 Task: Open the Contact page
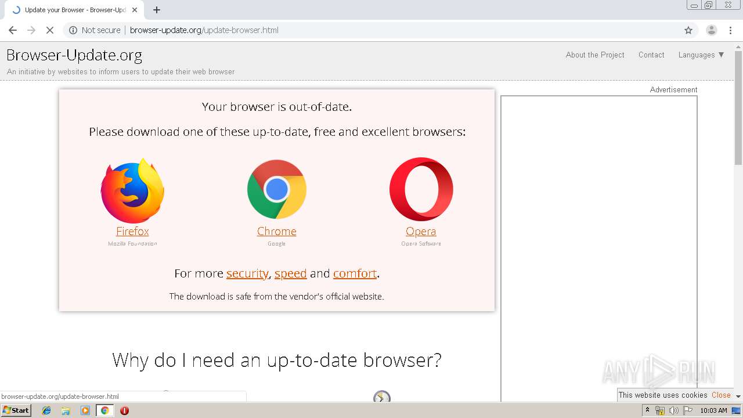click(x=651, y=55)
